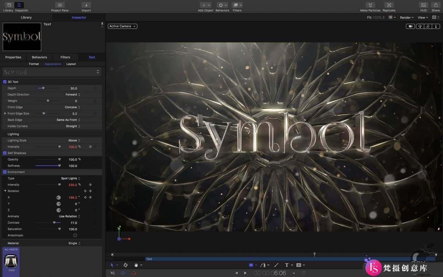The height and width of the screenshot is (277, 443).
Task: Select the arrow Select/Transform tool
Action: click(112, 265)
